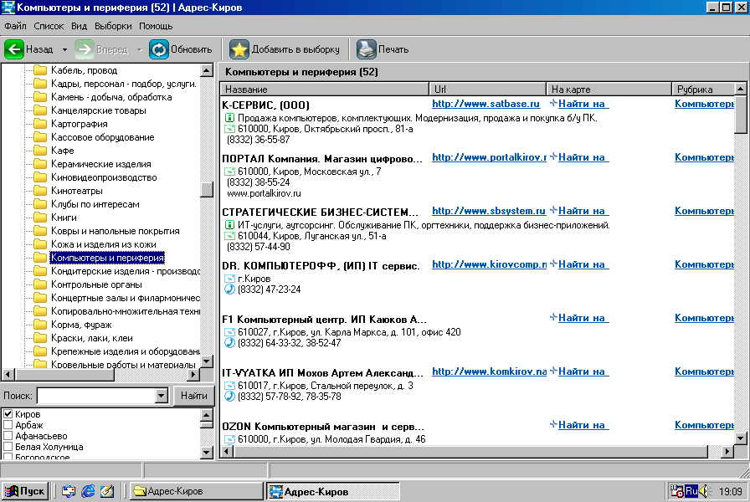
Task: Click folder icon next to Кинотеатры
Action: 39,191
